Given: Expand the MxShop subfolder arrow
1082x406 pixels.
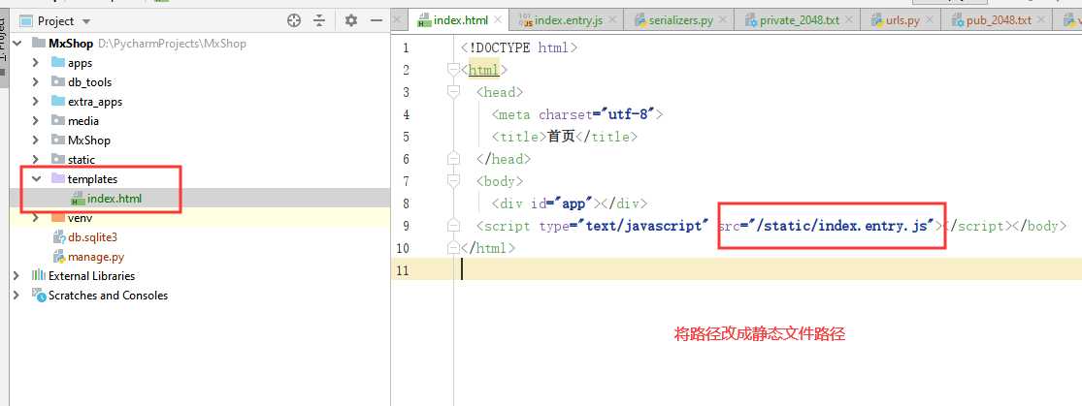Looking at the screenshot, I should click(x=35, y=140).
